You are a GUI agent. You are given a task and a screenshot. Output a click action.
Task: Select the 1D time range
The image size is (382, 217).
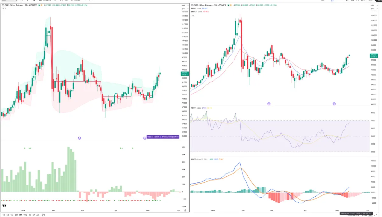click(x=4, y=215)
